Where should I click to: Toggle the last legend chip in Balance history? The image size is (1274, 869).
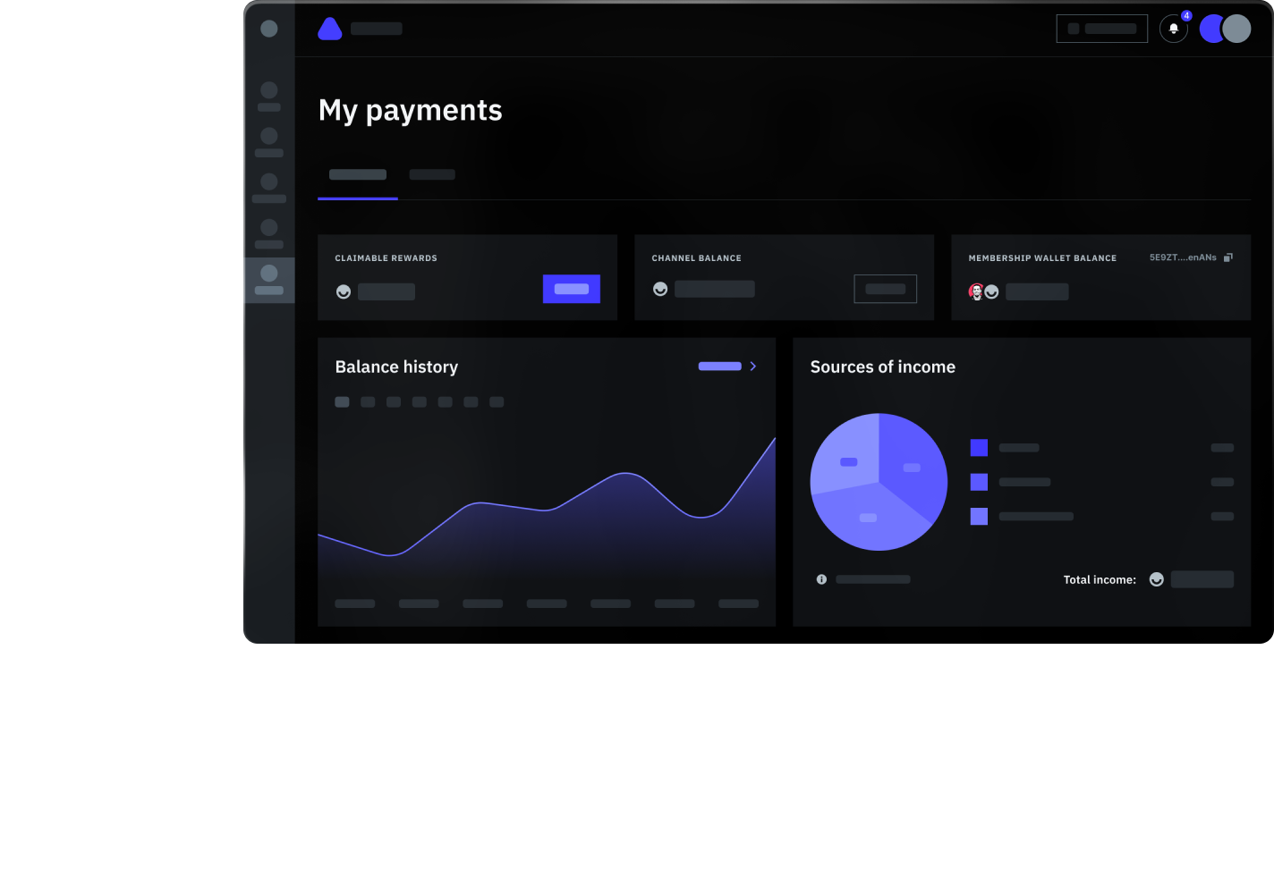point(497,401)
